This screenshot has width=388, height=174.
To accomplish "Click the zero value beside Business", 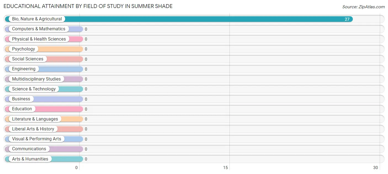I will click(x=86, y=99).
